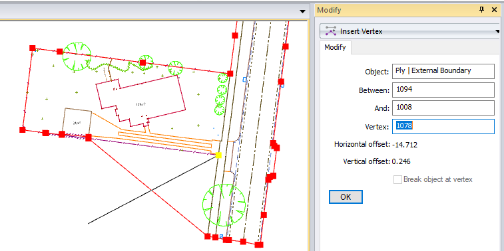
Task: Click the And field containing 1008
Action: (x=443, y=108)
